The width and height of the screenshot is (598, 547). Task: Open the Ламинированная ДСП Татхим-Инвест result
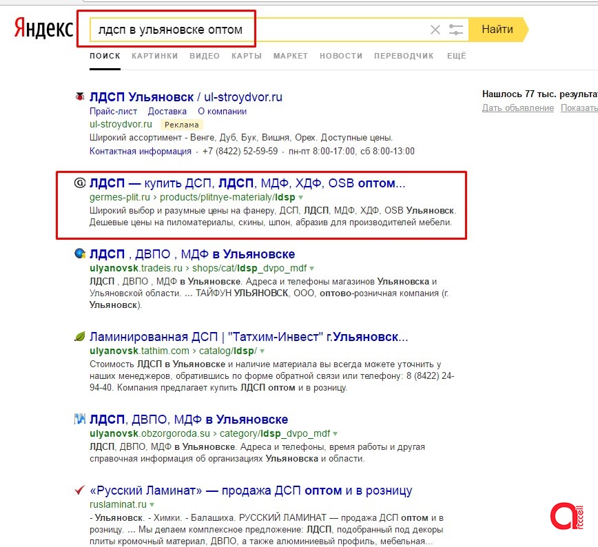[249, 337]
